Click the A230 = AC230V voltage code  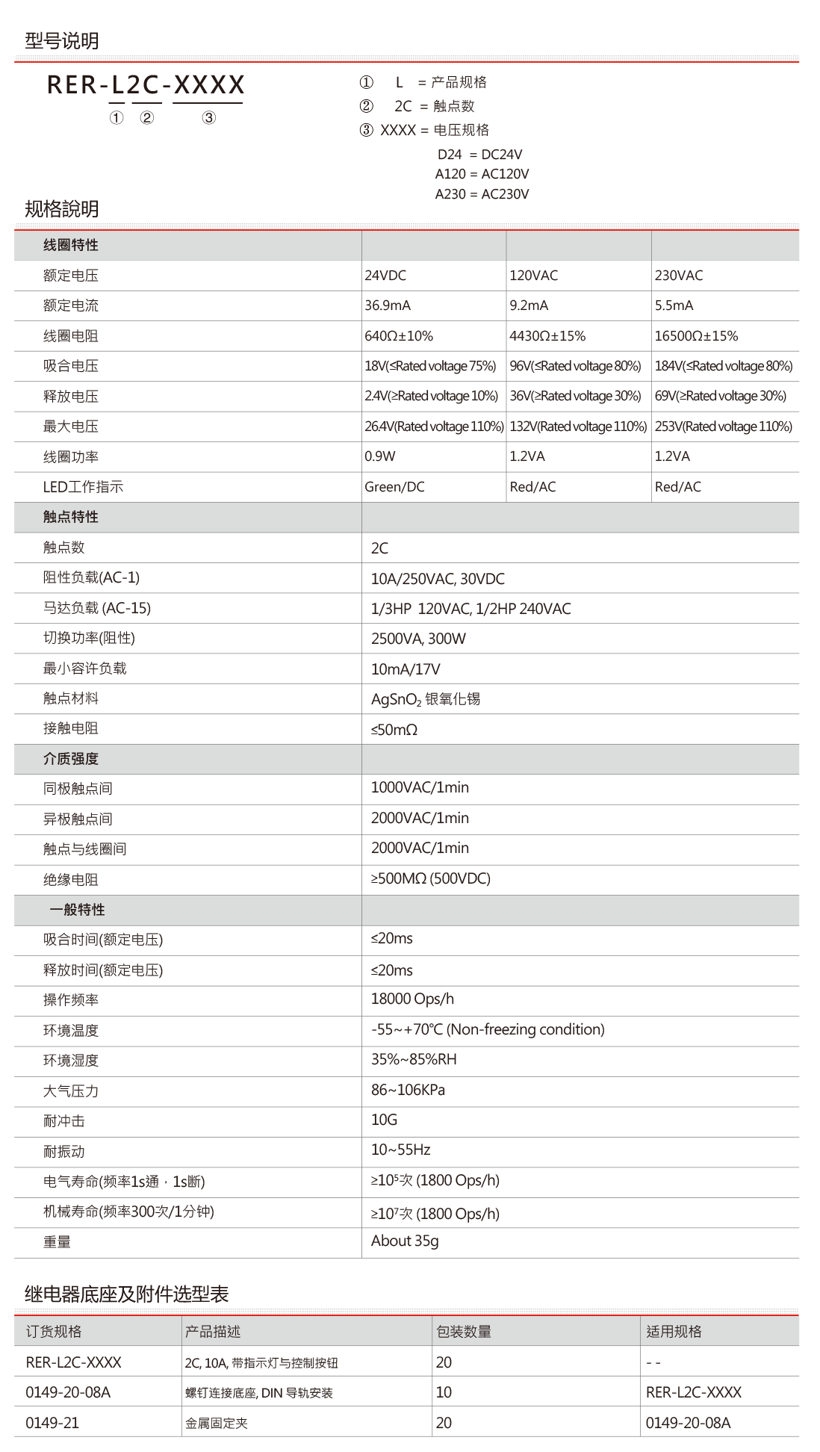tap(482, 194)
